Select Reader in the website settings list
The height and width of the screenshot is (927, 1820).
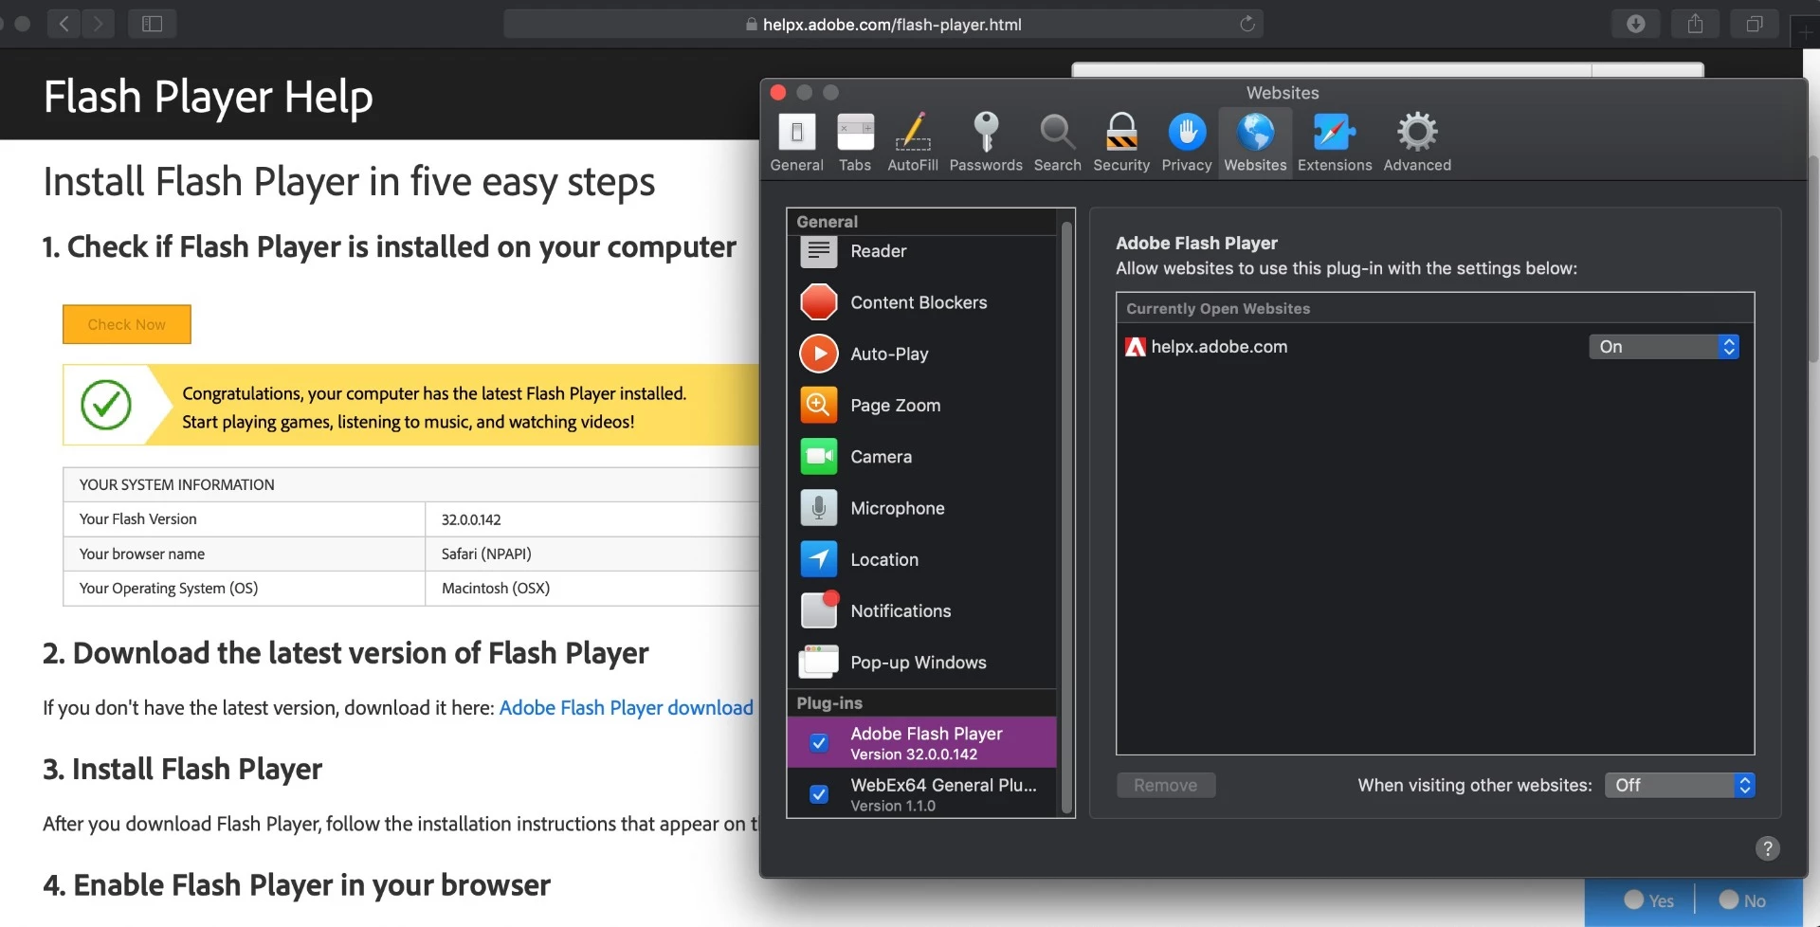pyautogui.click(x=921, y=251)
